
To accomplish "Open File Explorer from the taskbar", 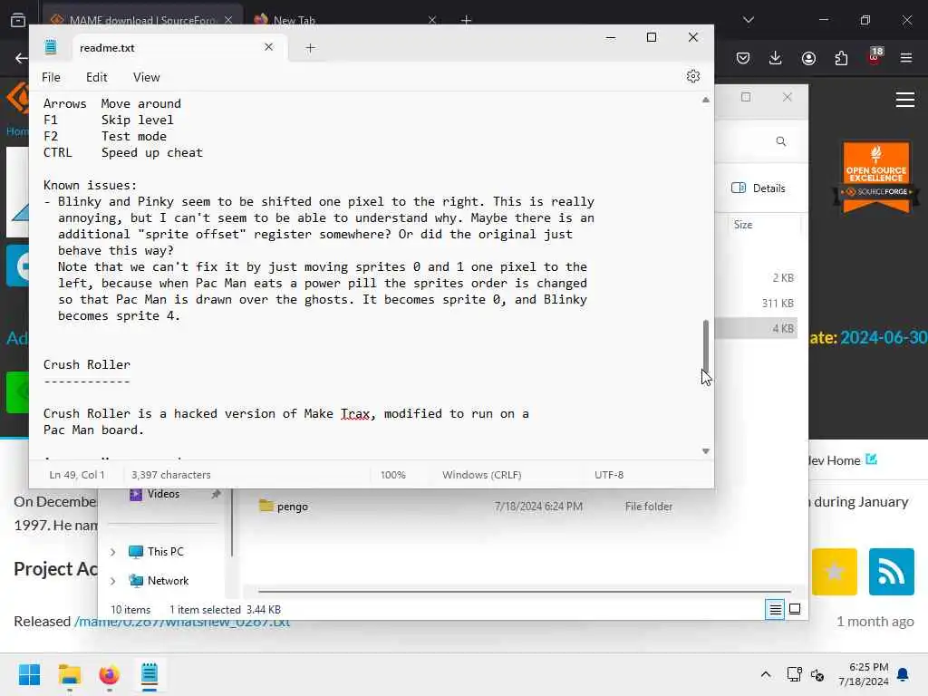I will pyautogui.click(x=69, y=674).
